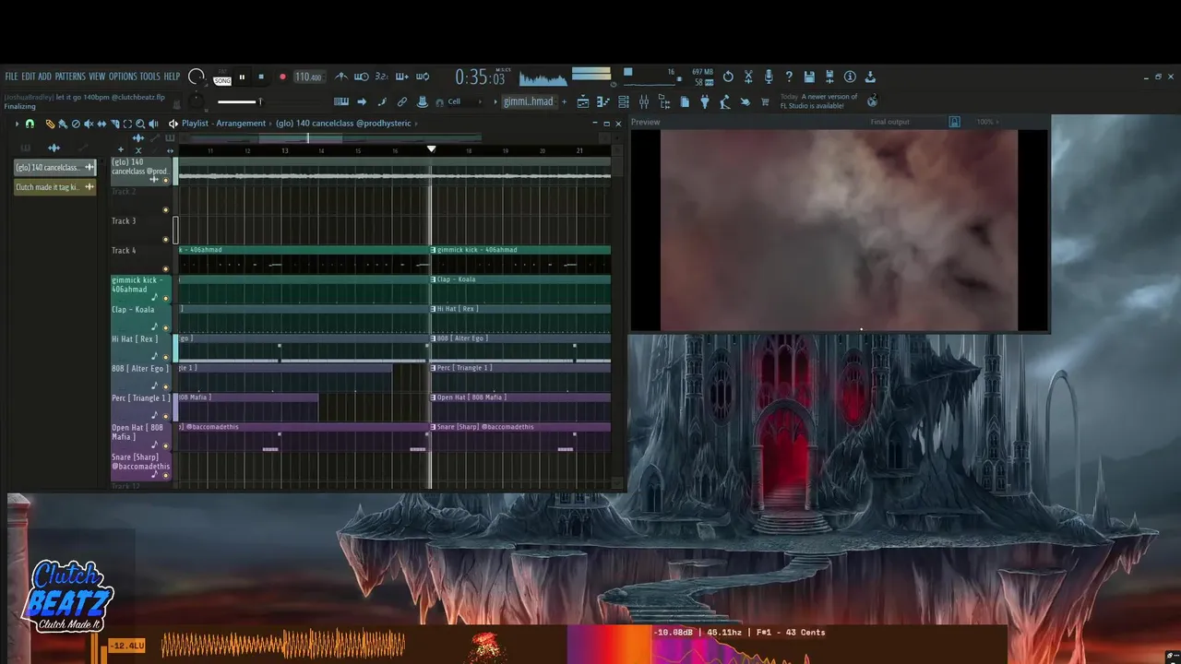Viewport: 1181px width, 664px height.
Task: Select the Clutch made it tag clip
Action: click(x=55, y=187)
